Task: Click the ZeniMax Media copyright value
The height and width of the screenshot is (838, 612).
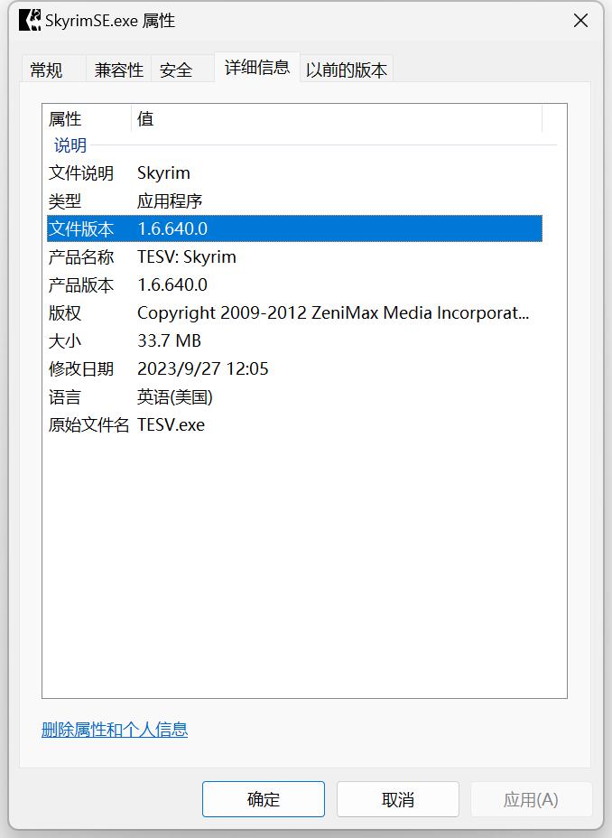Action: pyautogui.click(x=333, y=312)
